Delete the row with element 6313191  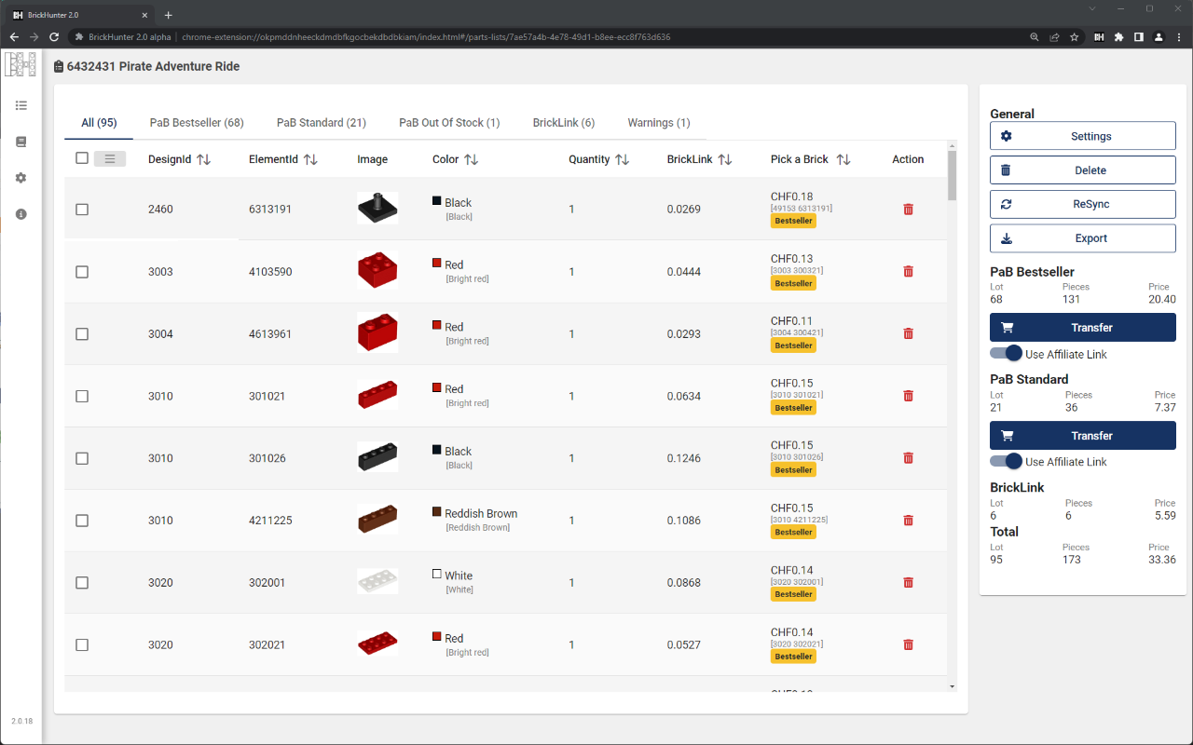(x=908, y=210)
